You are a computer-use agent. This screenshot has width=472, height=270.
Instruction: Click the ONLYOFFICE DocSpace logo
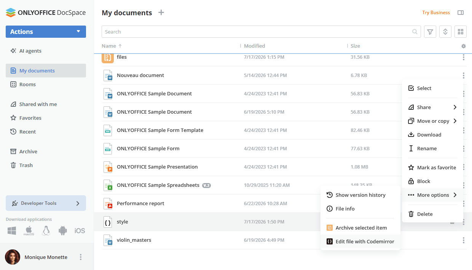[46, 13]
